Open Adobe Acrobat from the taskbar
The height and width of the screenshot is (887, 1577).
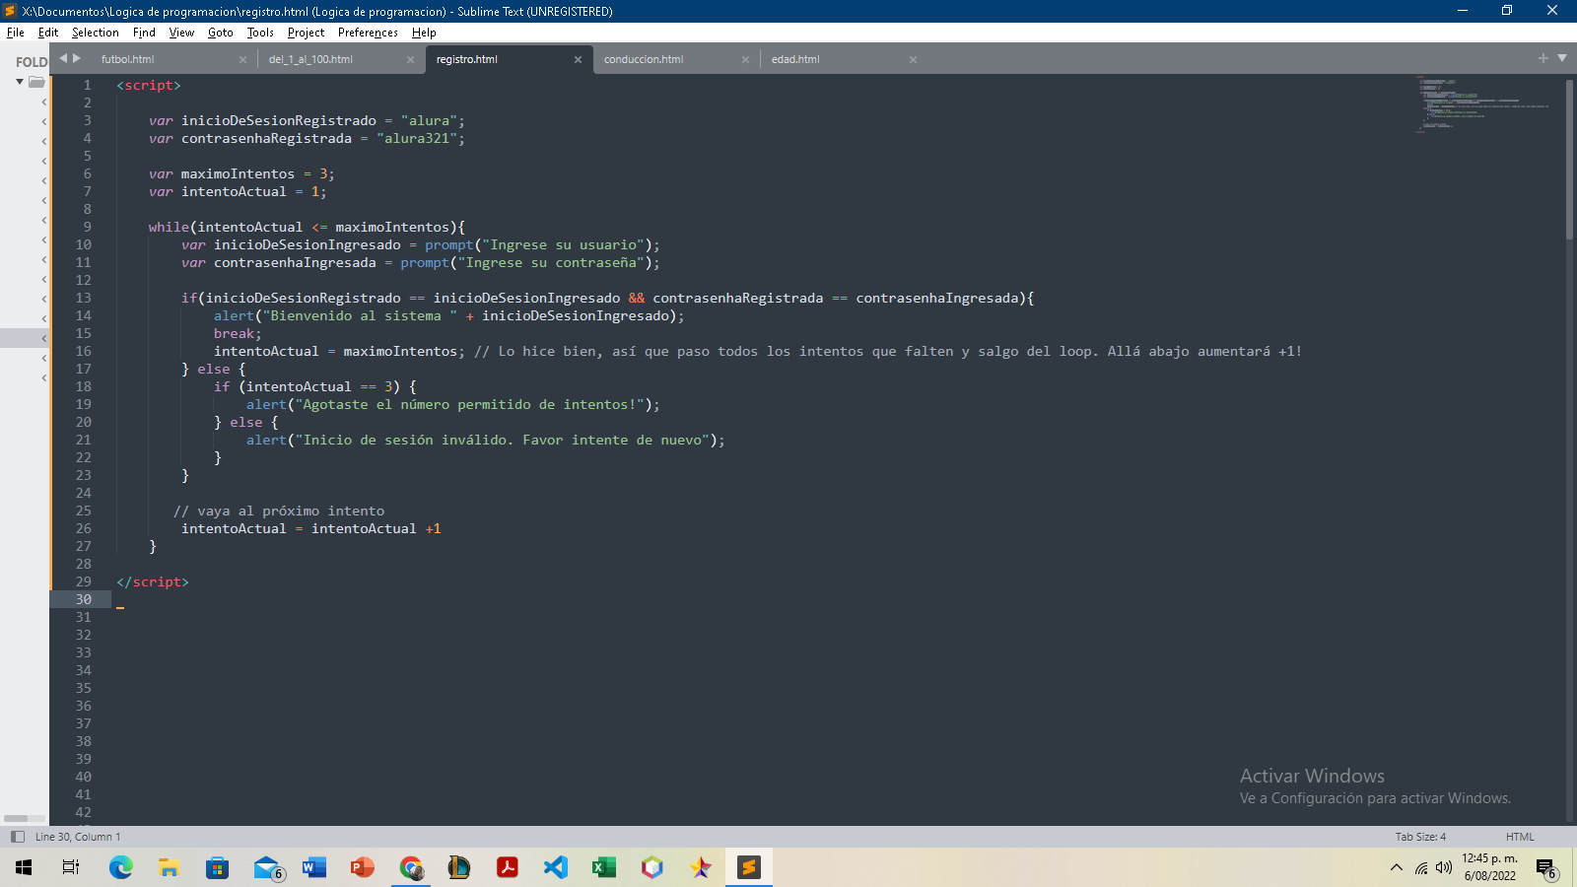508,867
